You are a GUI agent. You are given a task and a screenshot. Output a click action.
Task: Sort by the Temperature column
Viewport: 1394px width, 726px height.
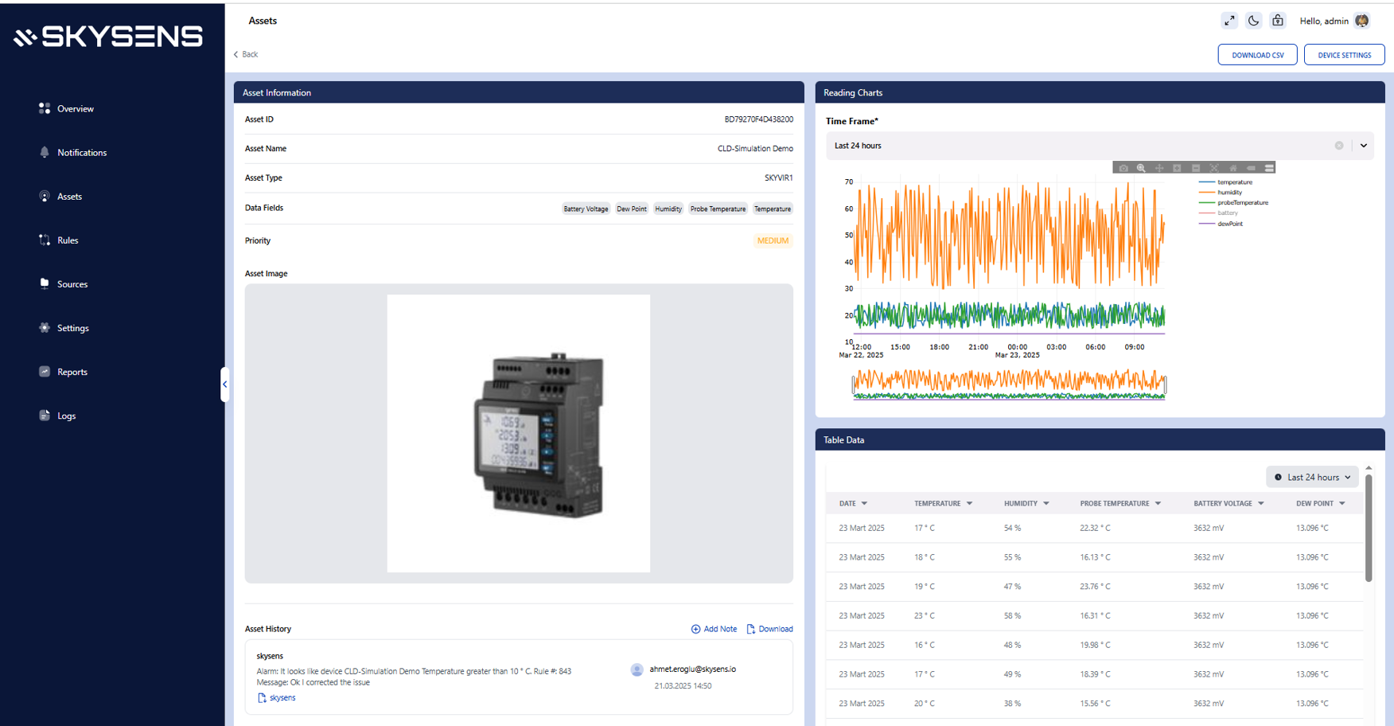[x=943, y=503]
